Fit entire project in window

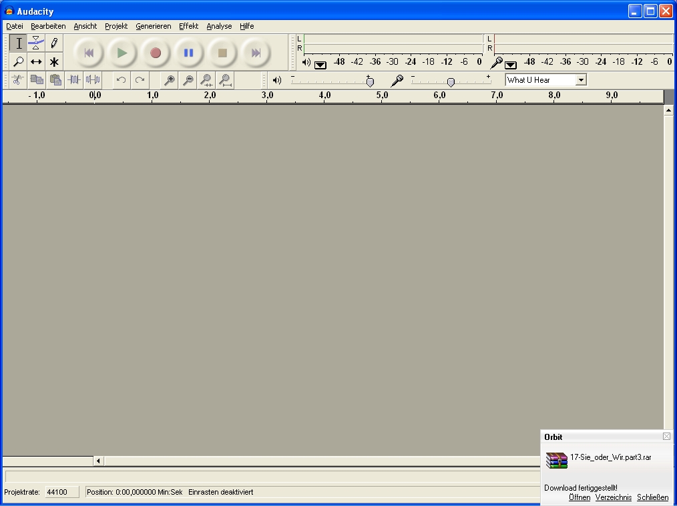tap(226, 80)
